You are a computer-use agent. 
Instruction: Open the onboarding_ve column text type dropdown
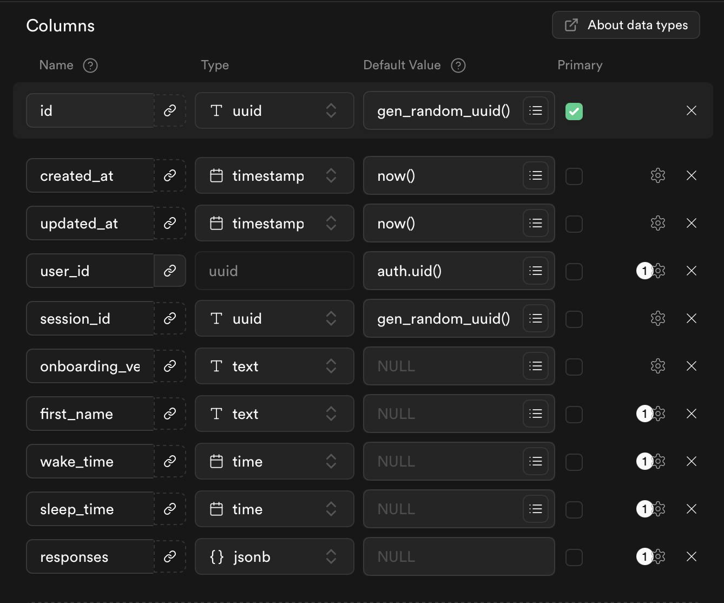pyautogui.click(x=274, y=366)
